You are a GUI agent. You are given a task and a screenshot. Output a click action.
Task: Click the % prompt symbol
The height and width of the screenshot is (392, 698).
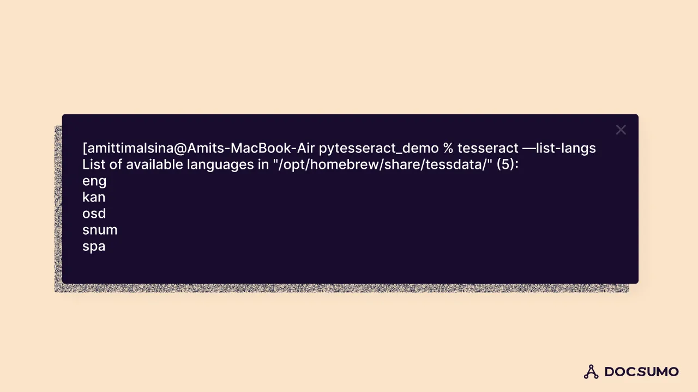(448, 148)
